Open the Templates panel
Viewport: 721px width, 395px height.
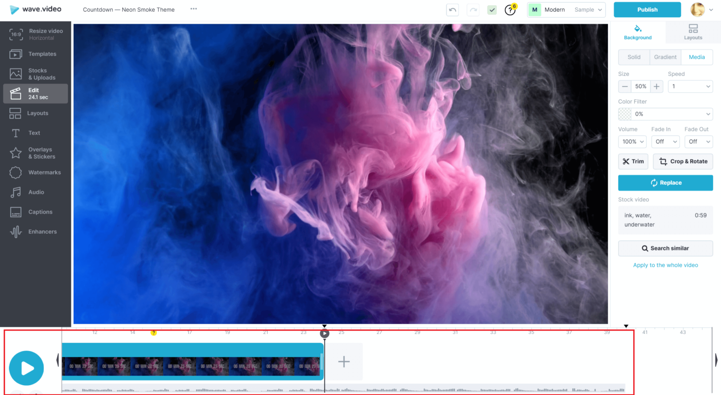35,54
